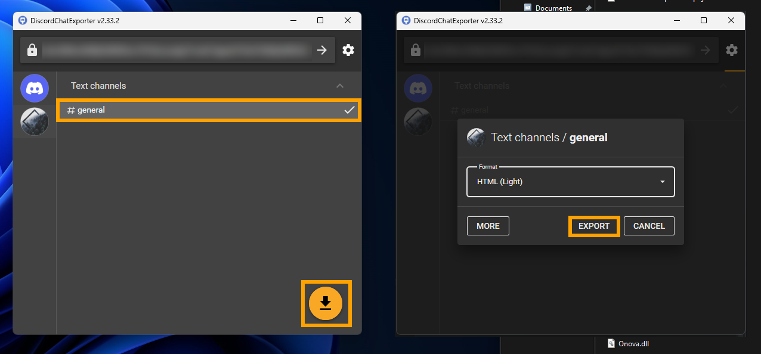761x354 pixels.
Task: Click the 'Text channels / general' dialog title
Action: (549, 138)
